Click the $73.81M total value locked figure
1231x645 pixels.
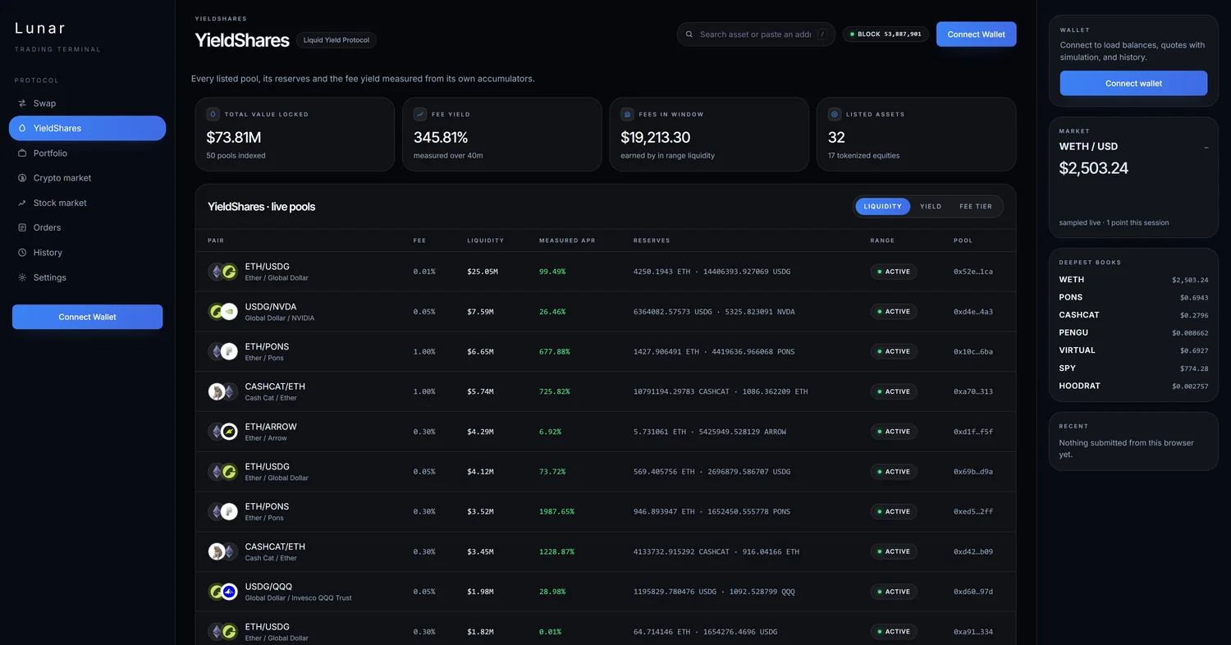[234, 137]
